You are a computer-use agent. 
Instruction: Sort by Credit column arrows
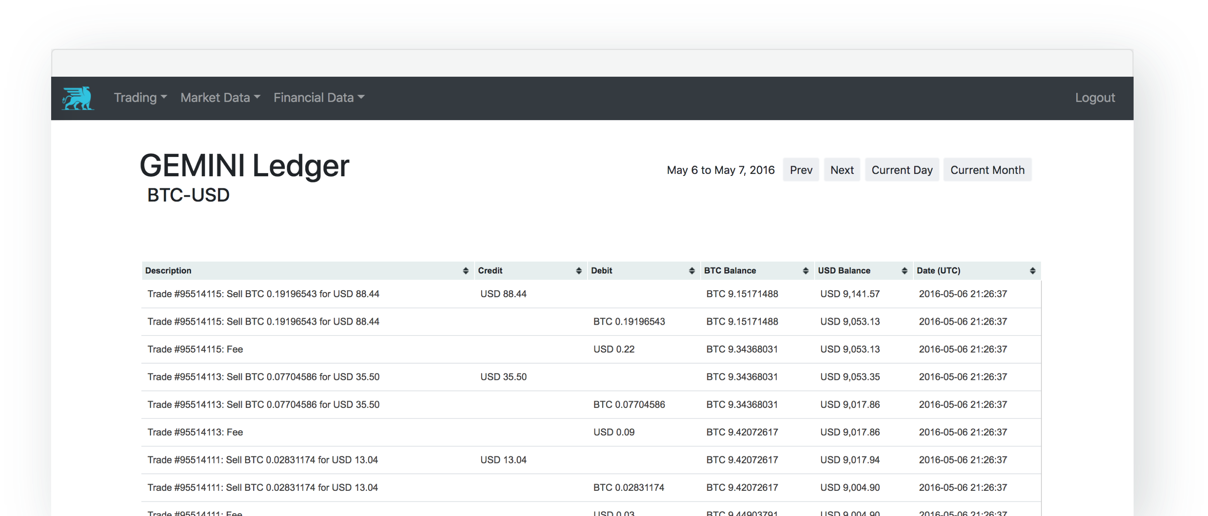pyautogui.click(x=578, y=270)
